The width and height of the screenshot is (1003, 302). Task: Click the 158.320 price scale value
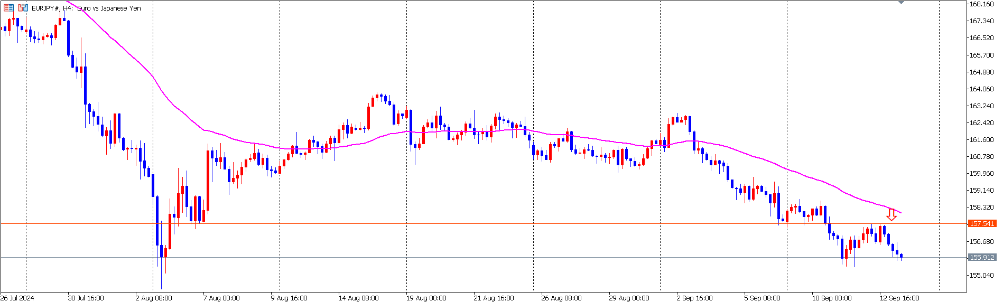click(x=982, y=207)
